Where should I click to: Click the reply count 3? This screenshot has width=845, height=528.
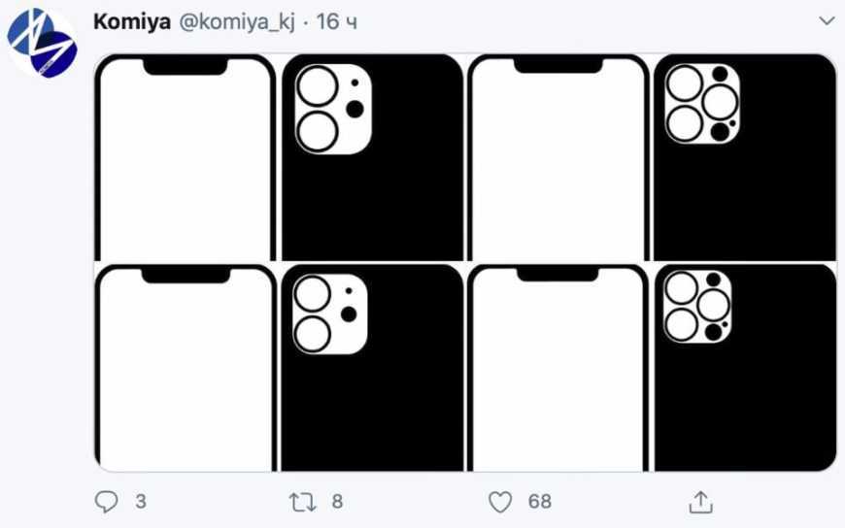pos(141,501)
